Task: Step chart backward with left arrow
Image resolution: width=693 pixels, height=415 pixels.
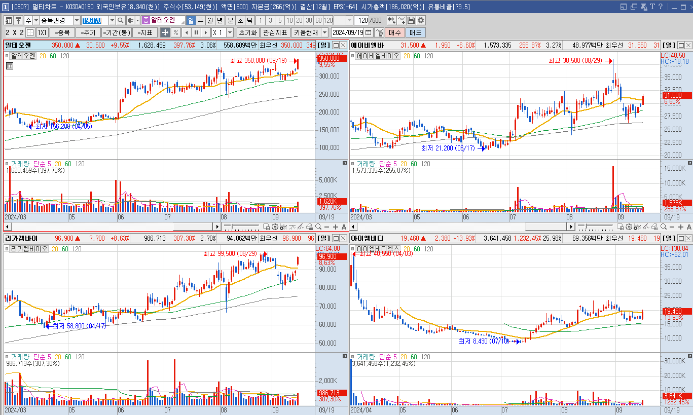Action: [186, 32]
